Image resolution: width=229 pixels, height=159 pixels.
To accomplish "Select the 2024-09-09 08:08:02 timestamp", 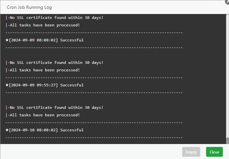I will coord(34,40).
